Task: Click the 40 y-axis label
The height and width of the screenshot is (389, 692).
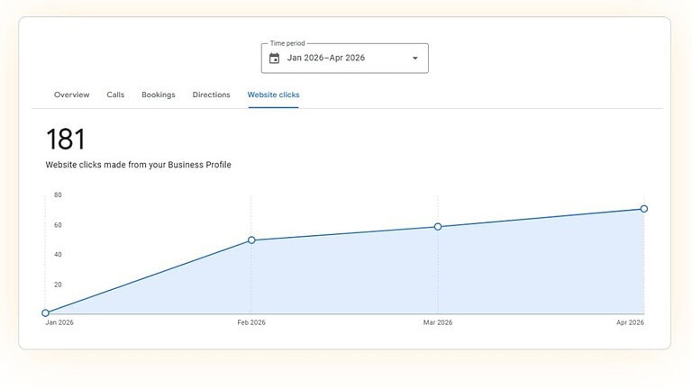Action: [x=58, y=255]
